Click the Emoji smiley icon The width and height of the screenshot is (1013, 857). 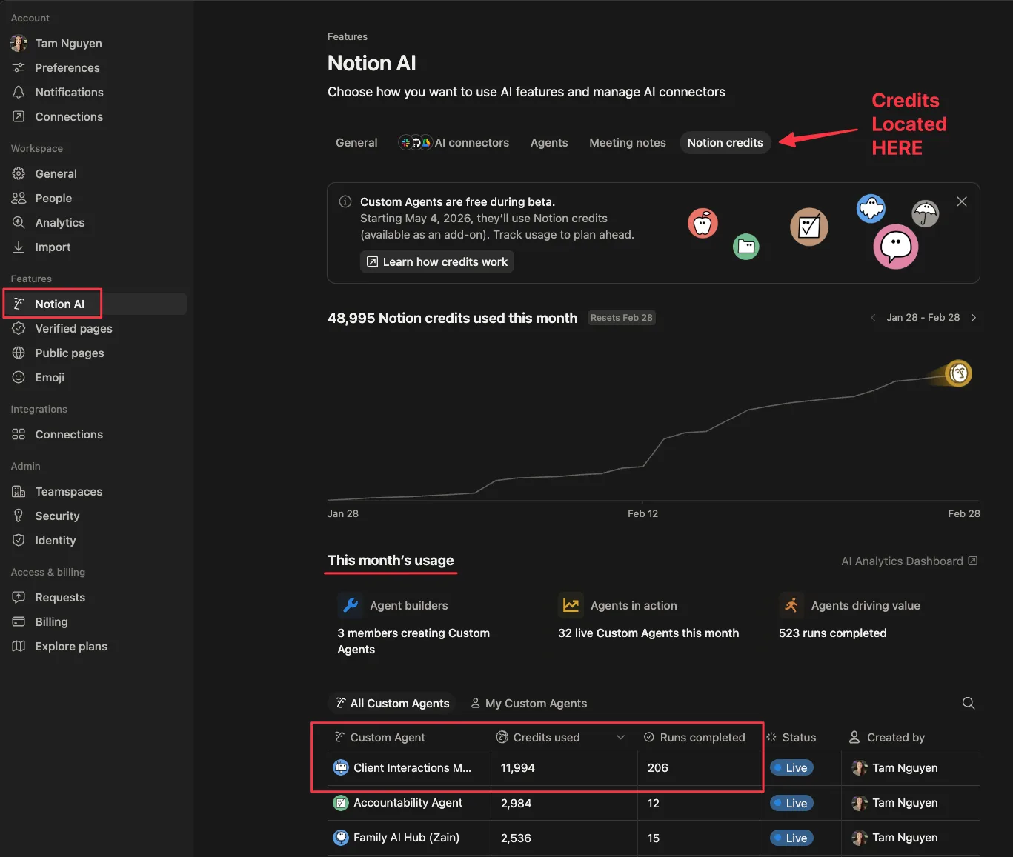19,377
